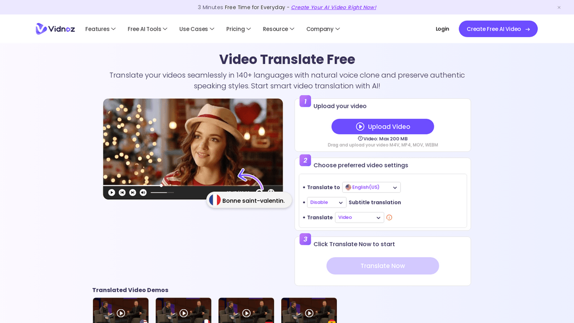574x323 pixels.
Task: Click the Login link
Action: pyautogui.click(x=442, y=29)
